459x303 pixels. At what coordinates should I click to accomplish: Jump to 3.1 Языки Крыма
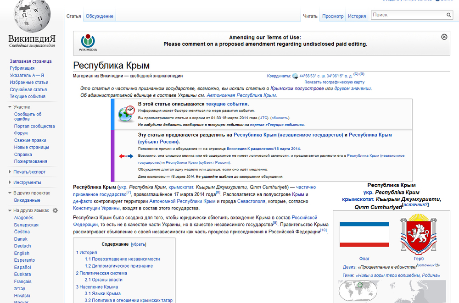point(103,293)
